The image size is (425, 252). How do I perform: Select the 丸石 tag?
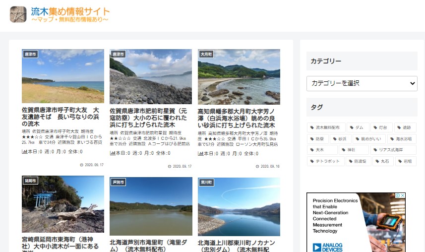[383, 161]
